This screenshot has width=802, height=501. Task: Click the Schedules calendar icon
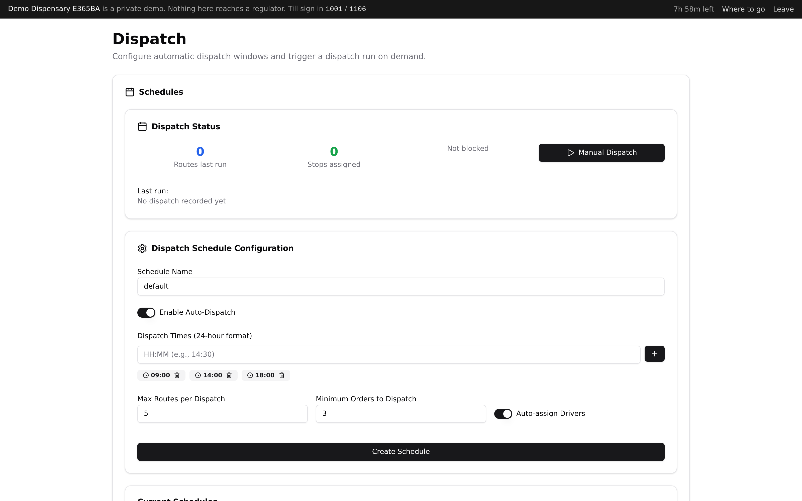(x=130, y=92)
